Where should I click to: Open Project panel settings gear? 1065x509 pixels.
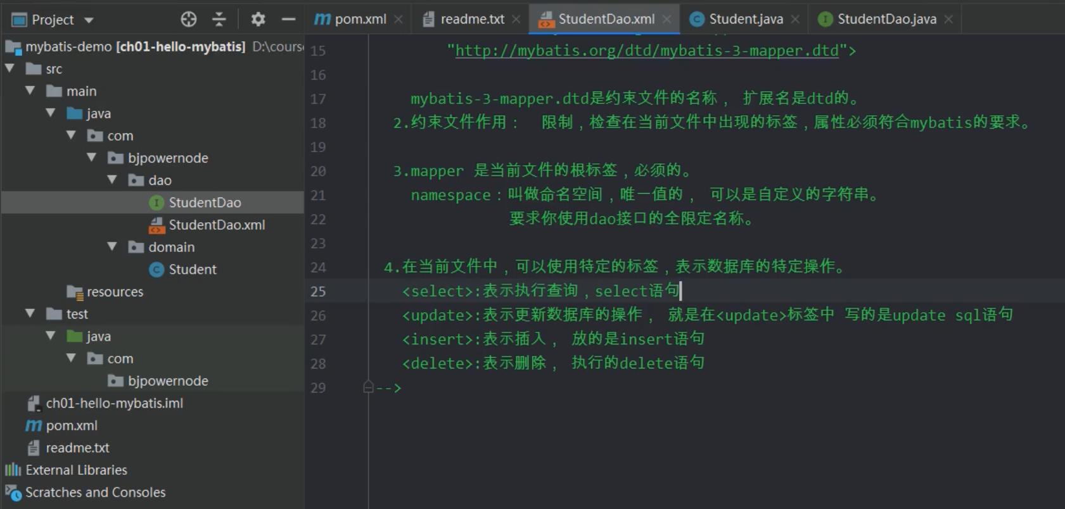tap(258, 20)
